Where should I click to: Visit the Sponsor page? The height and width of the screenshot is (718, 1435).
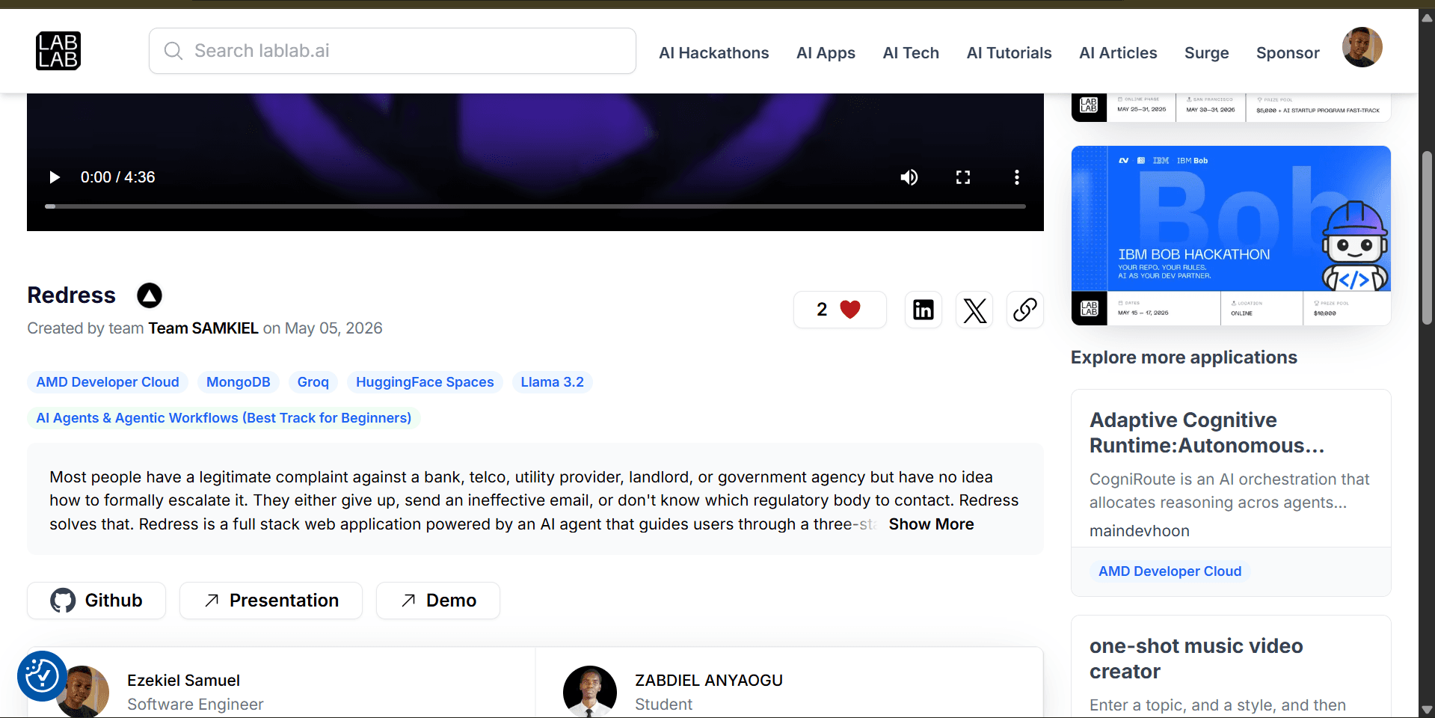point(1288,53)
